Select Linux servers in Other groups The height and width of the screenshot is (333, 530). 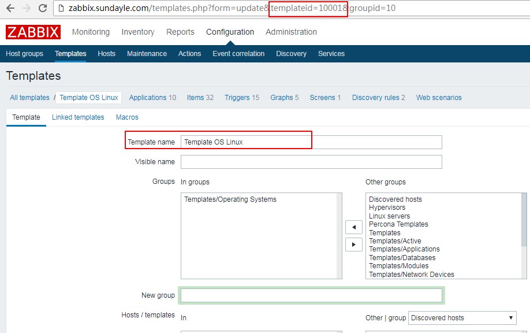tap(389, 216)
